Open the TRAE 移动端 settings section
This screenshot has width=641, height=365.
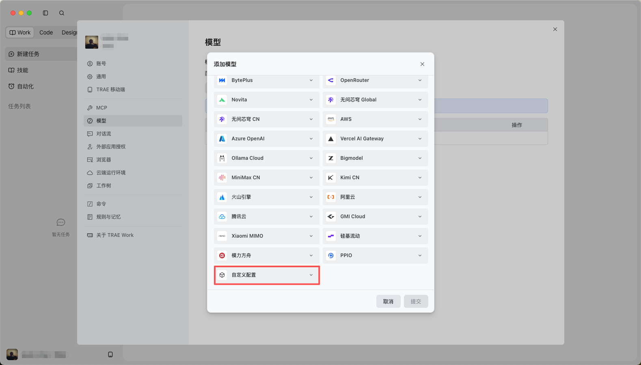(133, 90)
